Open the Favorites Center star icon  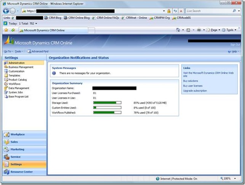(x=6, y=30)
